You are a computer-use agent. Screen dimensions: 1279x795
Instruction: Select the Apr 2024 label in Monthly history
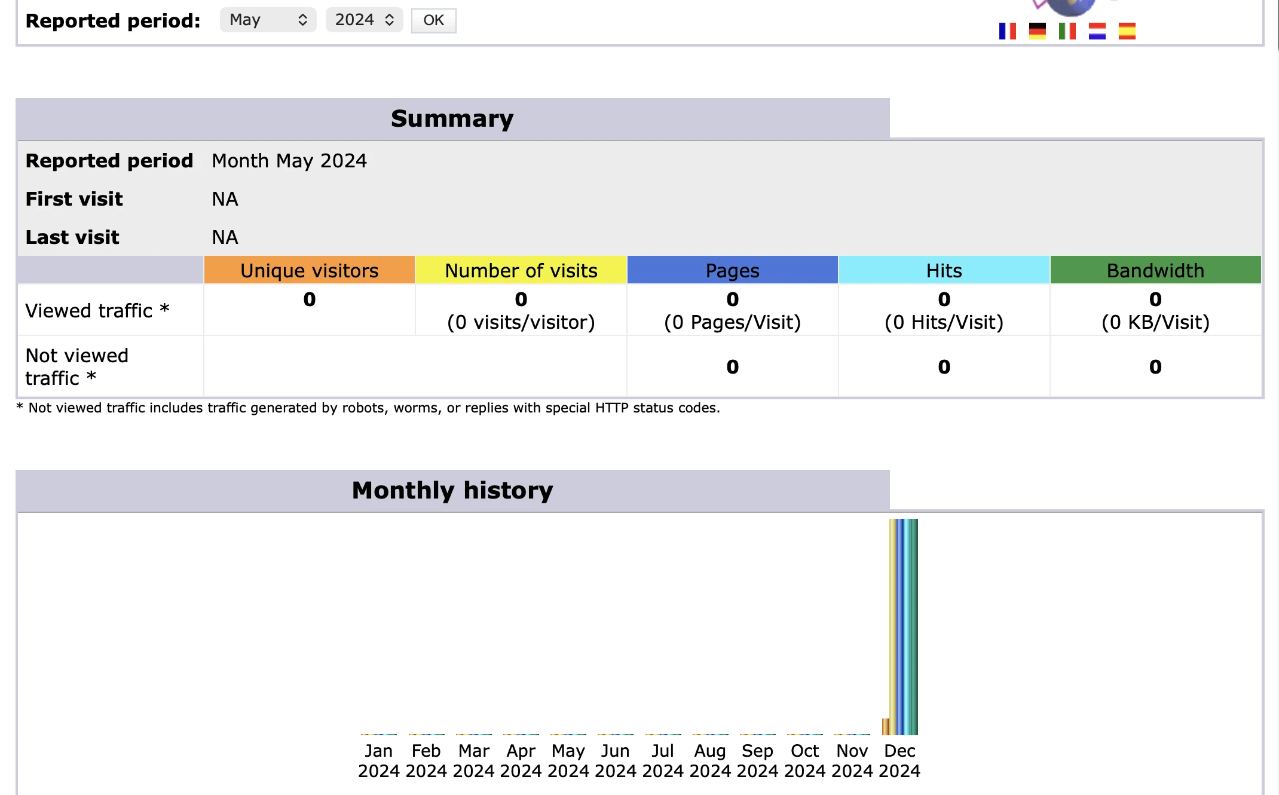(521, 761)
